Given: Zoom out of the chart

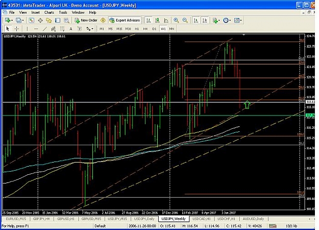Looking at the screenshot, I should coord(185,20).
